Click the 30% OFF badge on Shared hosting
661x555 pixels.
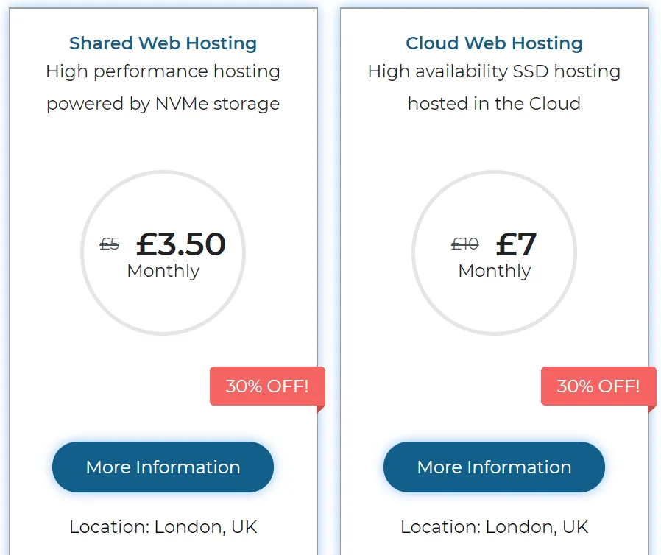(x=266, y=386)
